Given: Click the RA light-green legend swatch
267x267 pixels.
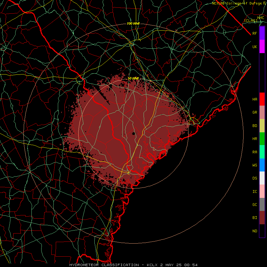Looking at the screenshot, I should [x=262, y=152].
